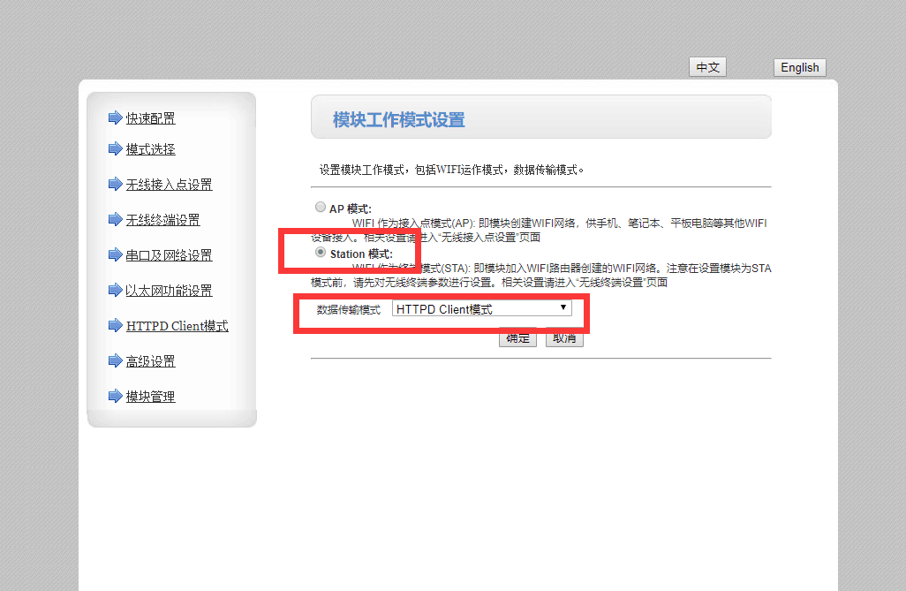The width and height of the screenshot is (906, 591).
Task: Switch page language to English
Action: [x=799, y=67]
